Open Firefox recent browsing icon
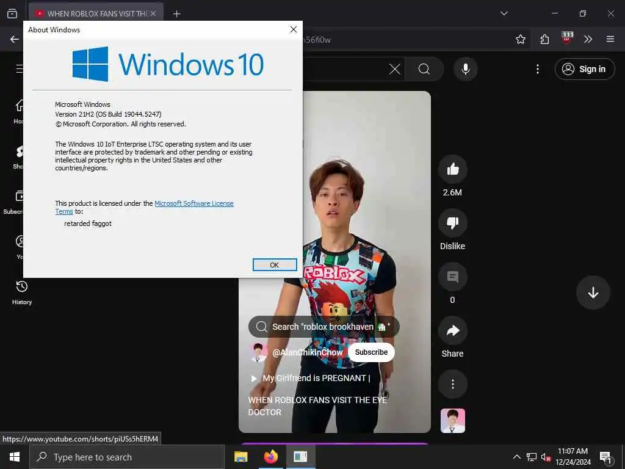Image resolution: width=625 pixels, height=469 pixels. tap(12, 13)
